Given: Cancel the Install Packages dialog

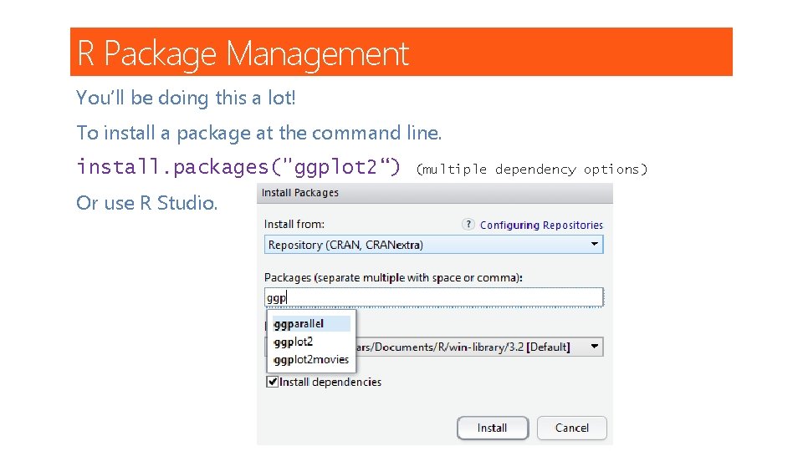Looking at the screenshot, I should [x=572, y=428].
